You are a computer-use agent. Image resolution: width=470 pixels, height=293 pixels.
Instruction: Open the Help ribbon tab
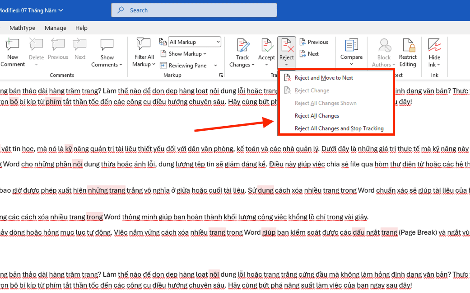coord(81,28)
